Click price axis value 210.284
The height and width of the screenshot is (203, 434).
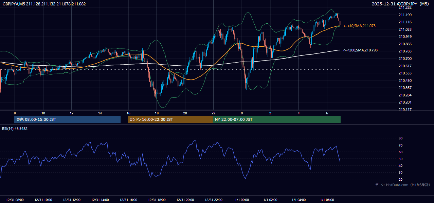click(x=405, y=95)
